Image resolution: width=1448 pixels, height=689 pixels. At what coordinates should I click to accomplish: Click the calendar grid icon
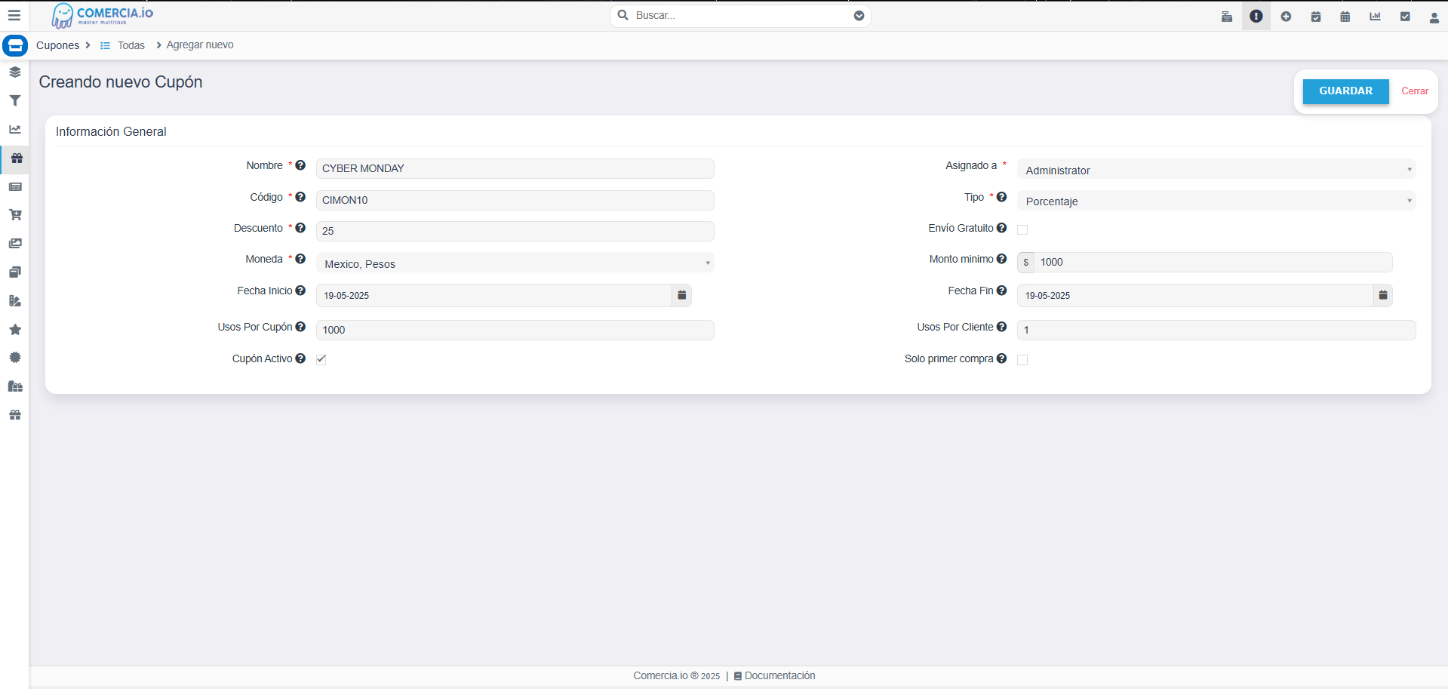(x=1345, y=16)
